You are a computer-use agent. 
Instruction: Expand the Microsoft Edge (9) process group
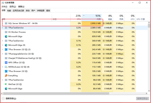tap(2, 45)
